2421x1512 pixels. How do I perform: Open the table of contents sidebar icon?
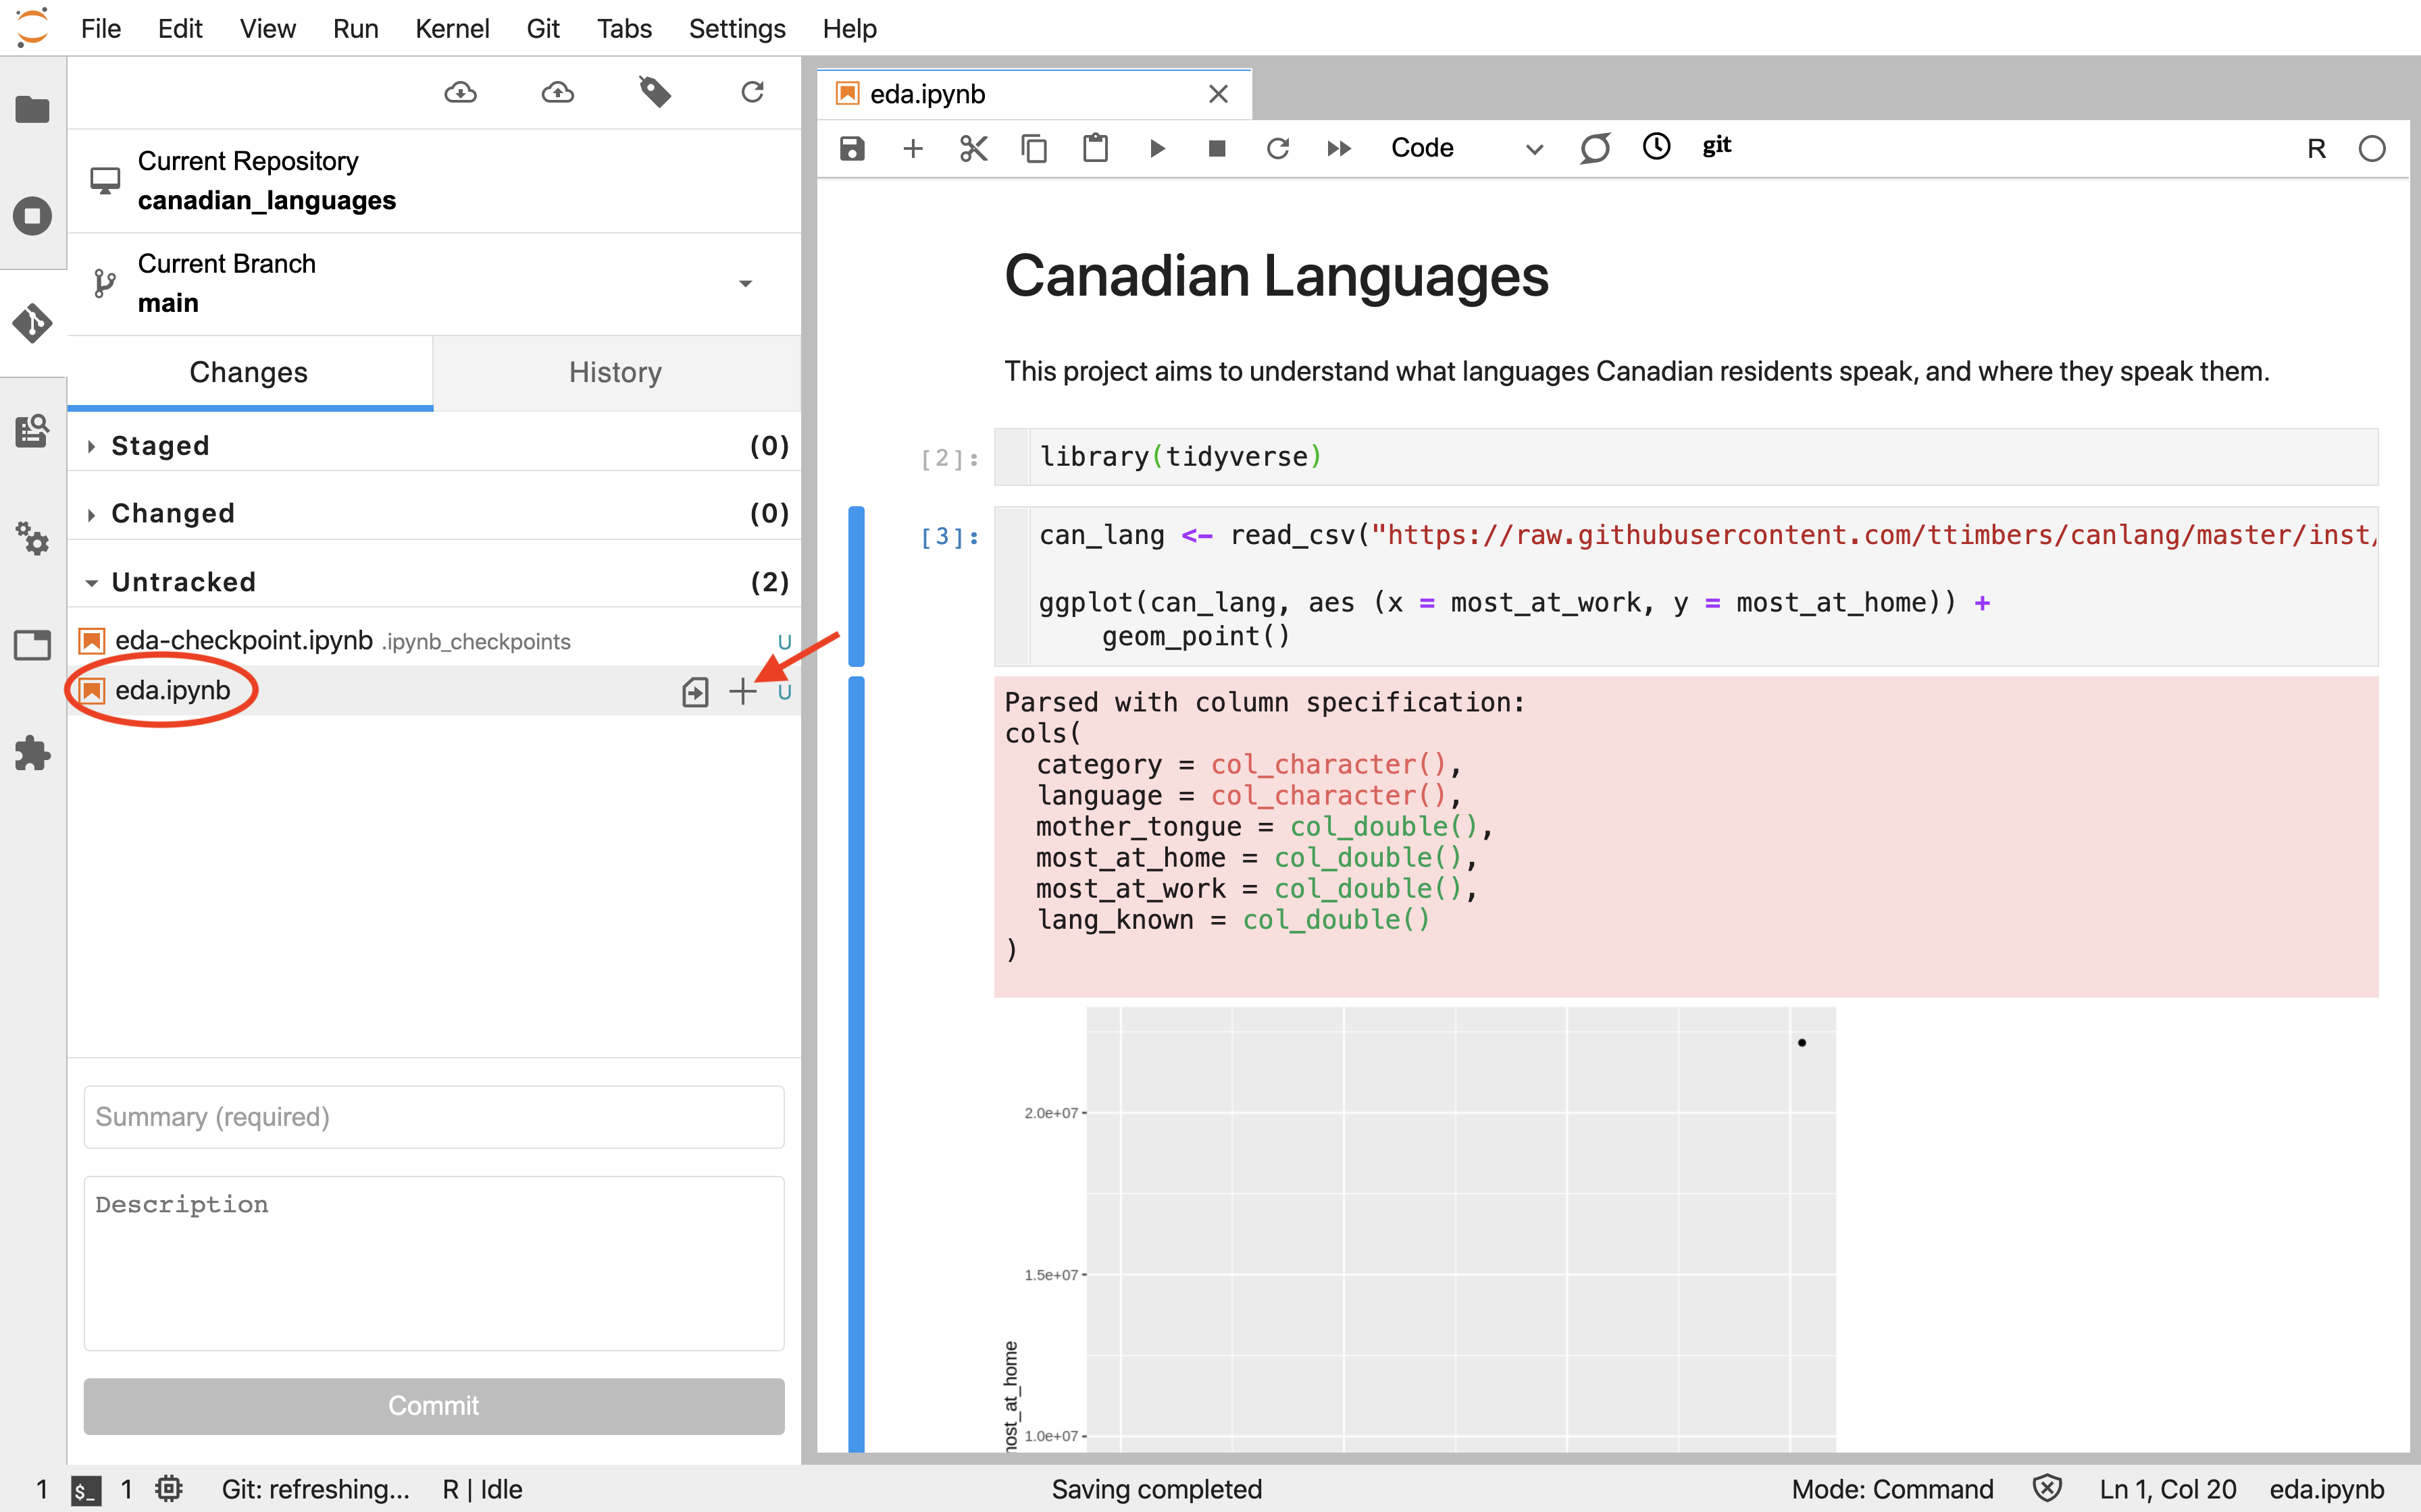tap(32, 431)
